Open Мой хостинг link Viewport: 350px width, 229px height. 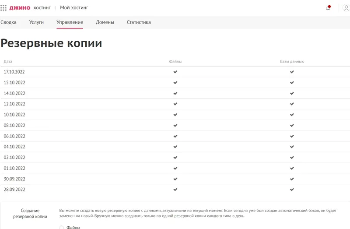(74, 7)
